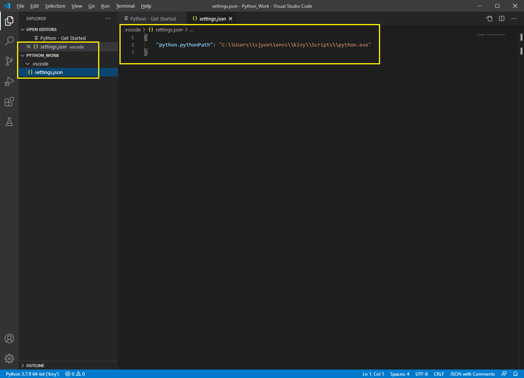
Task: Click the VS Code logo icon
Action: [7, 6]
